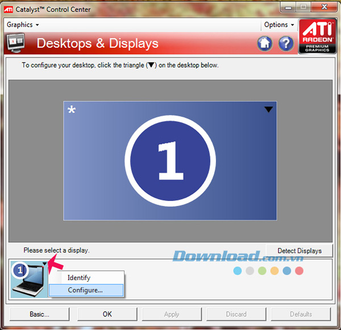
Task: Click the Desktops & Displays monitor icon
Action: (16, 43)
